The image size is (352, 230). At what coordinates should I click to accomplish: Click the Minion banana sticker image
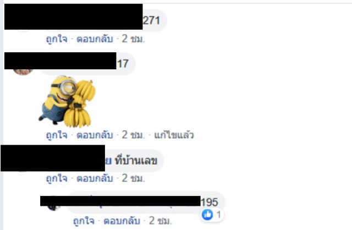coord(67,101)
